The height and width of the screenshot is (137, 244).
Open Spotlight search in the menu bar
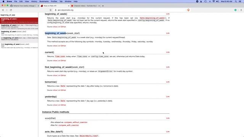(x=236, y=2)
